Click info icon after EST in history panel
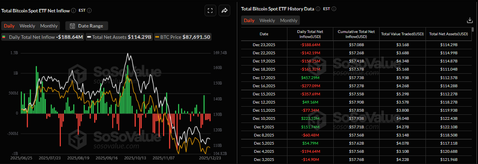 tap(334, 9)
